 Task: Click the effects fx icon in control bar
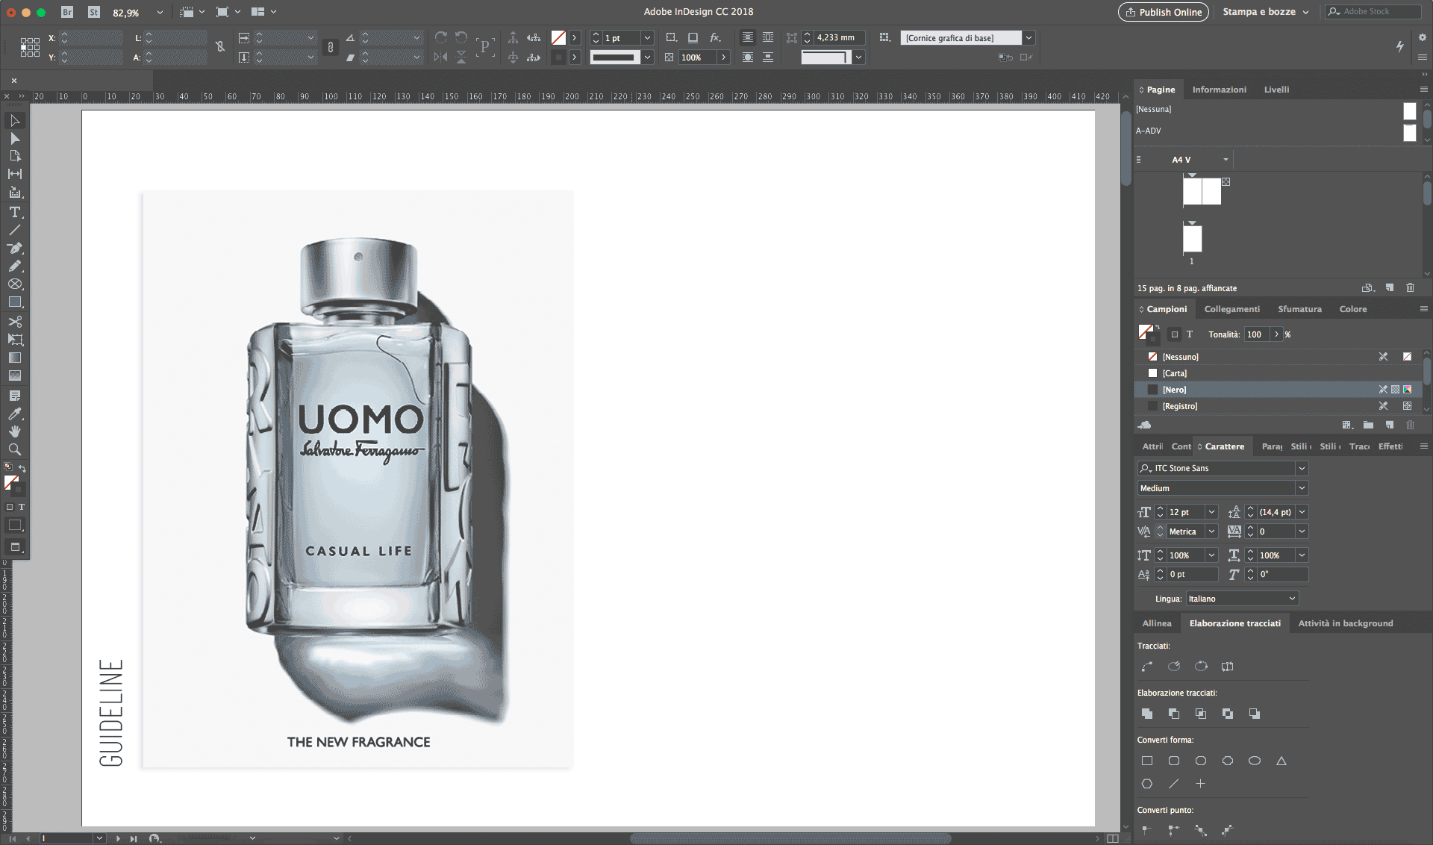[715, 37]
